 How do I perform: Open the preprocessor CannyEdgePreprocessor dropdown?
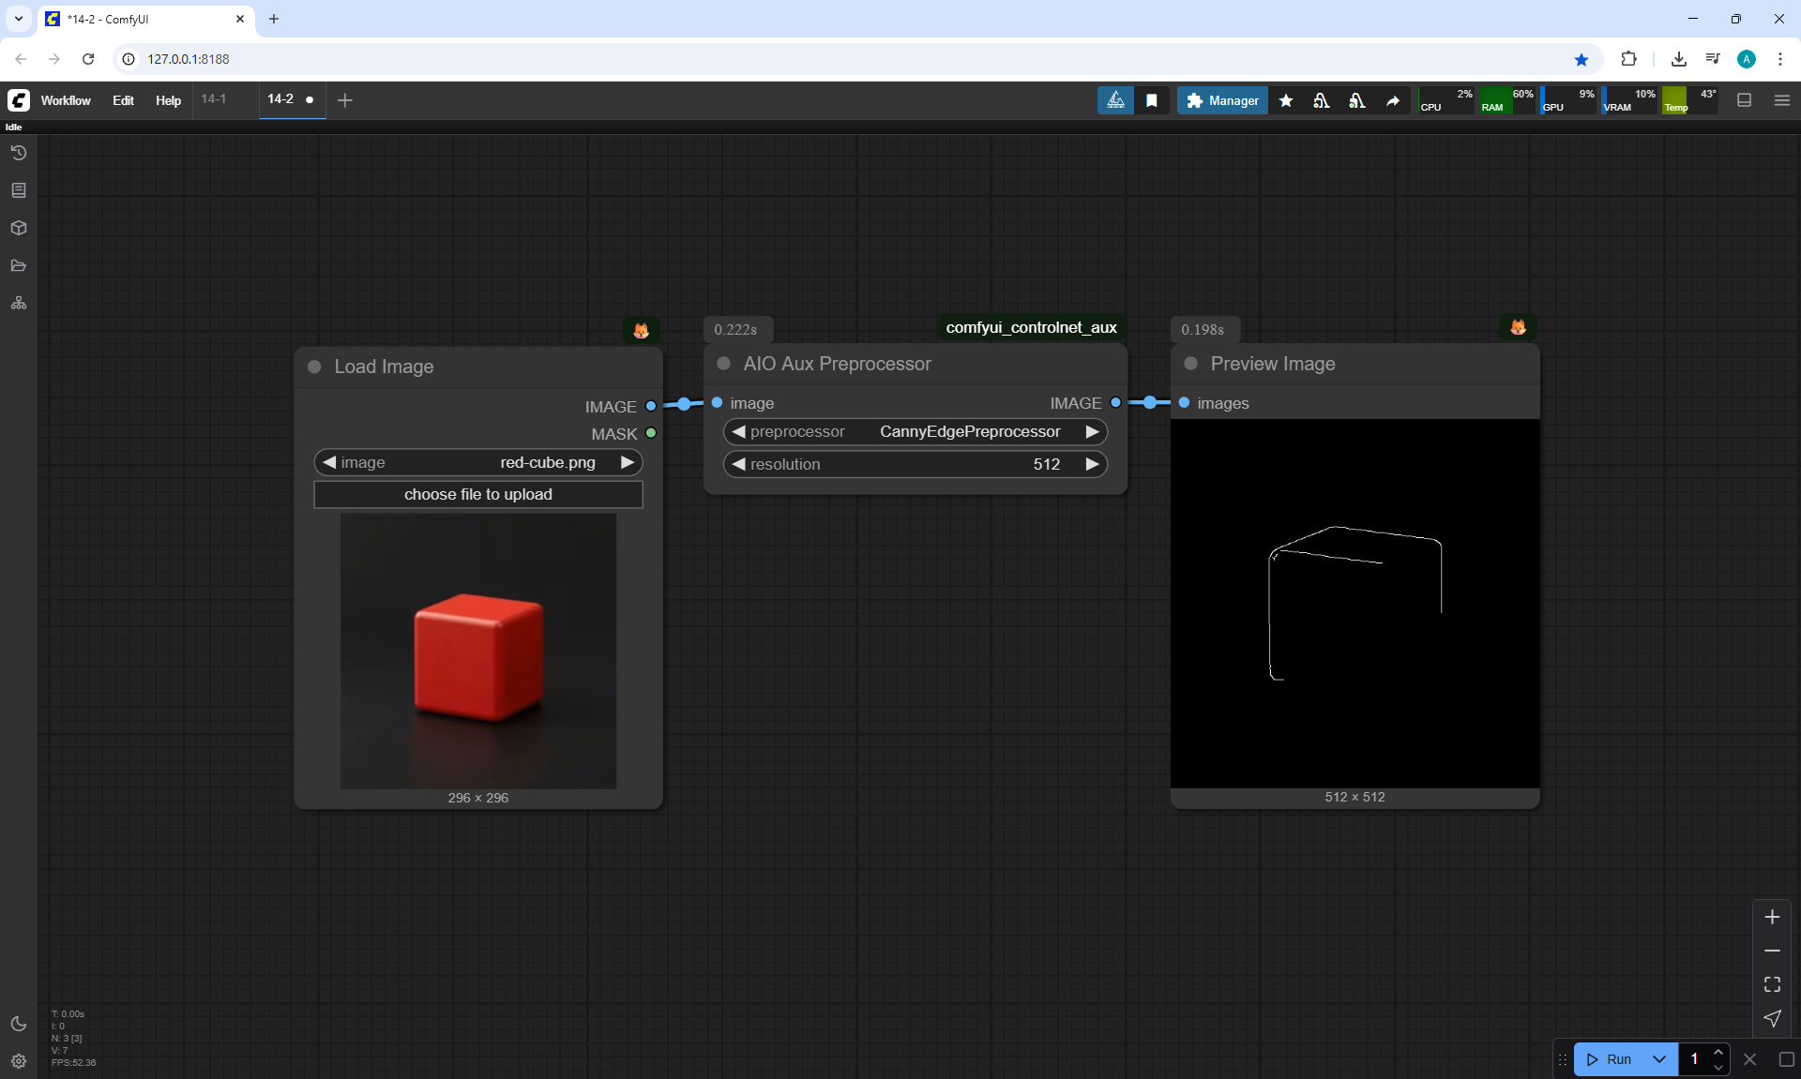click(970, 431)
